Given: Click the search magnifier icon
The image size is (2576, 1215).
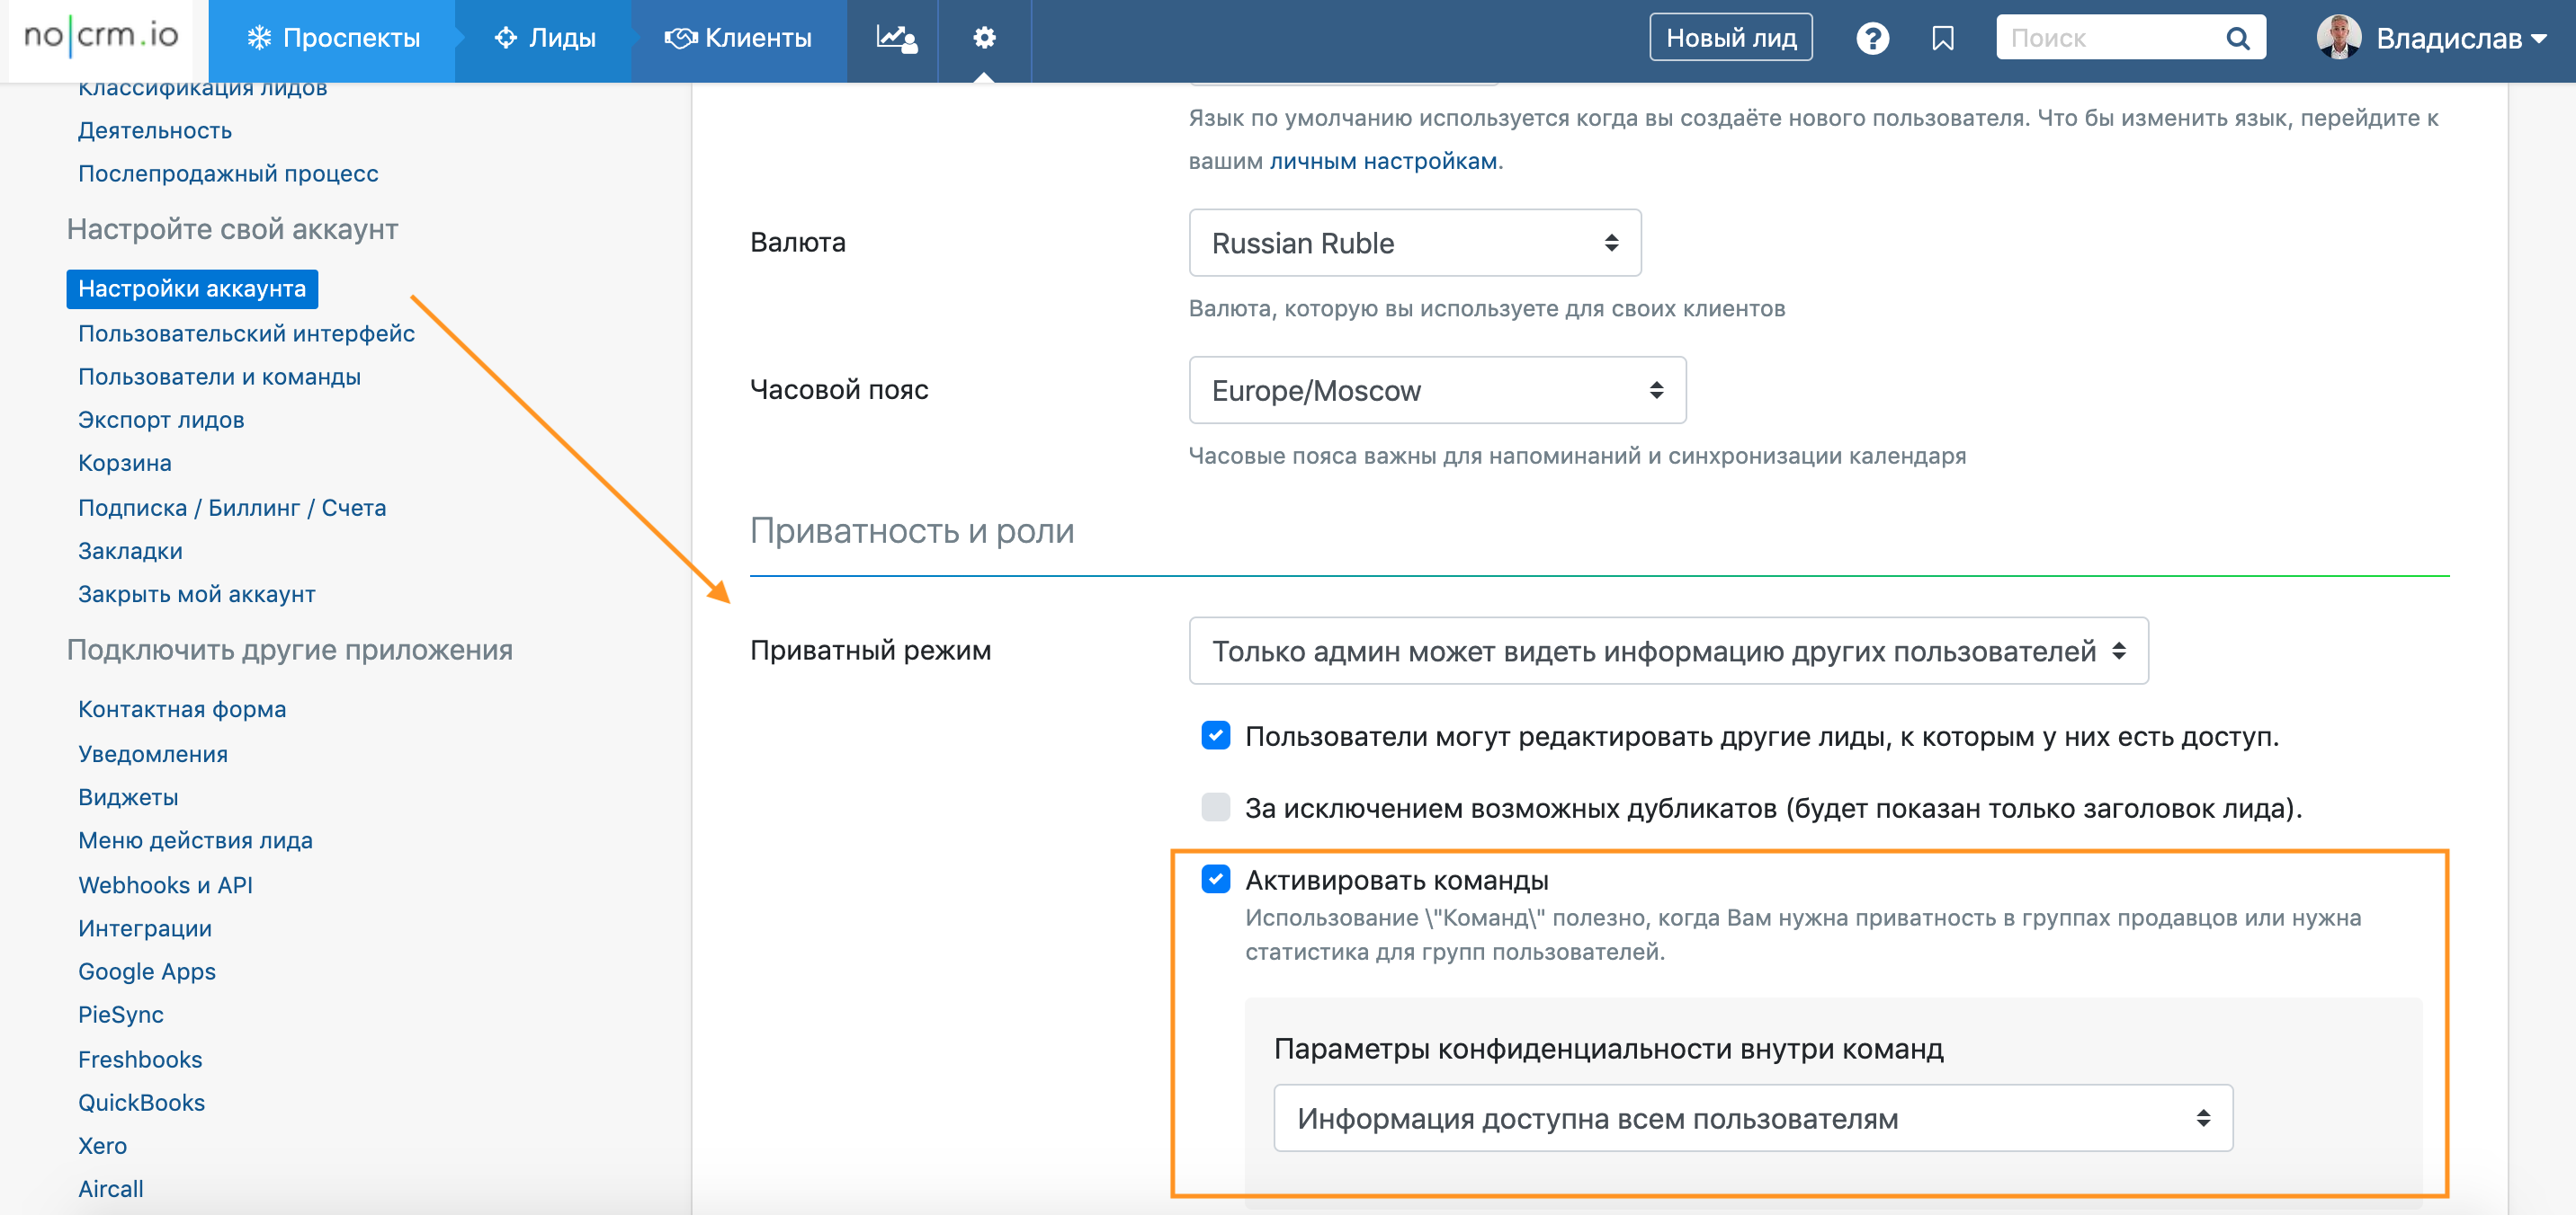Looking at the screenshot, I should coord(2237,38).
